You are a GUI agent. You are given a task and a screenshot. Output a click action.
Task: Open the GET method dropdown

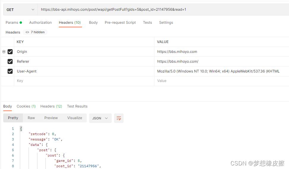coord(20,10)
